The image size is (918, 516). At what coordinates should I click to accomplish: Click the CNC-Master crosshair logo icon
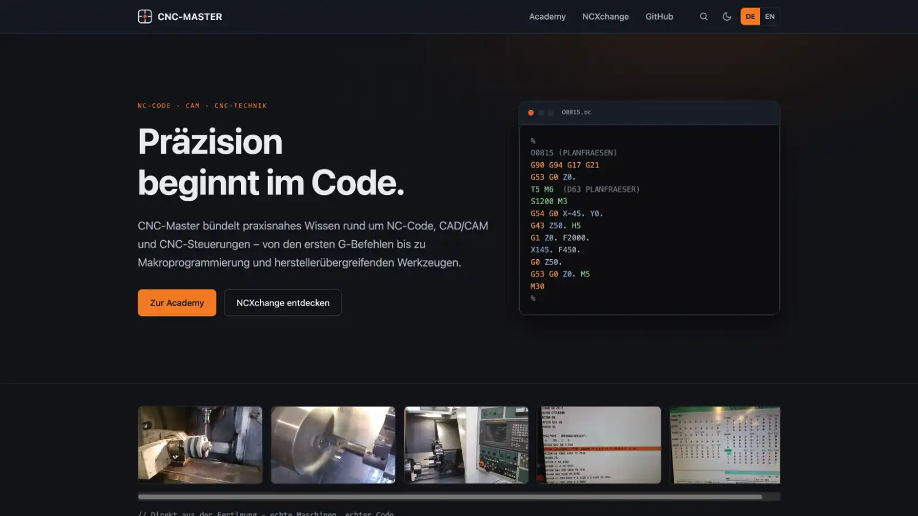point(145,17)
